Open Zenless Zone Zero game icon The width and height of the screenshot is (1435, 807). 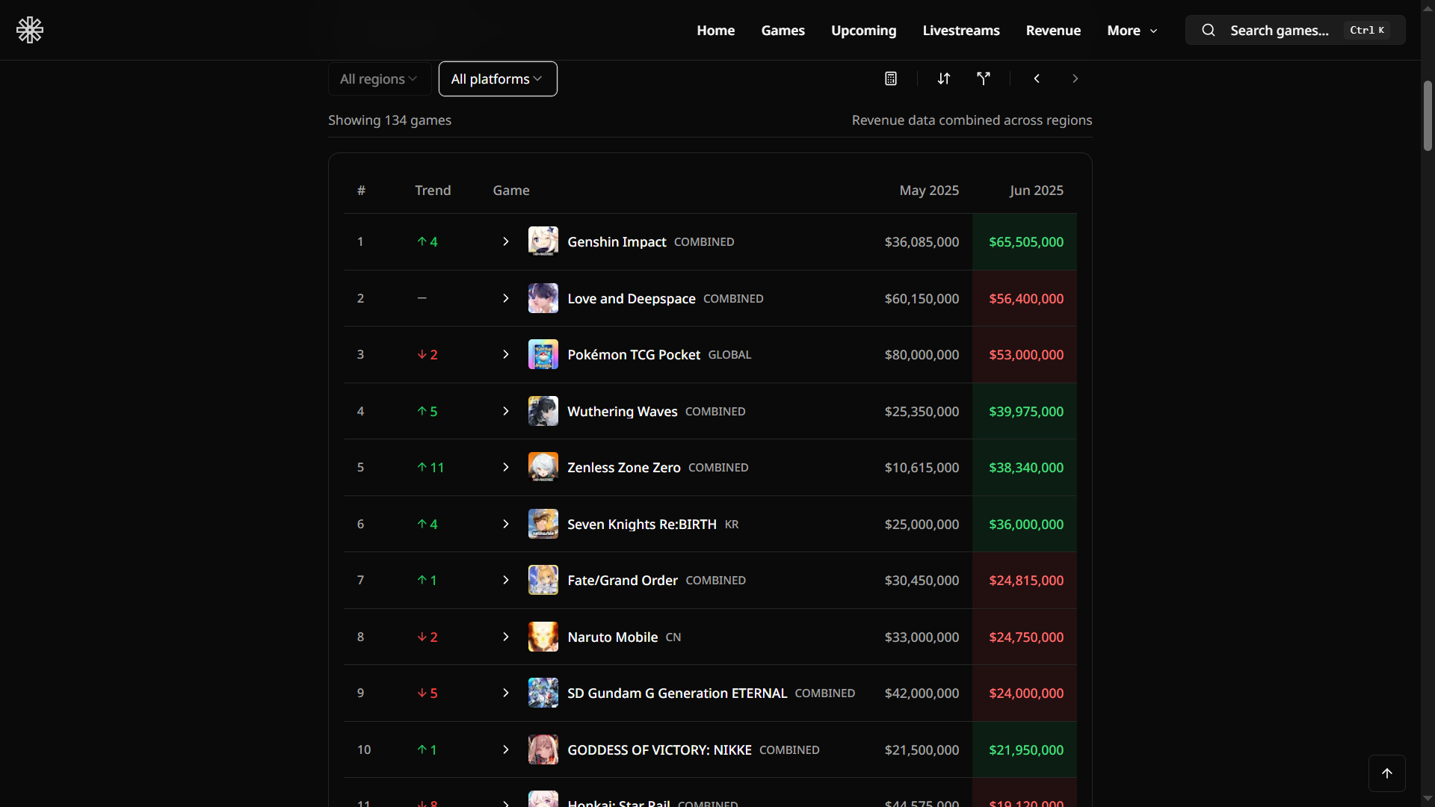(543, 467)
